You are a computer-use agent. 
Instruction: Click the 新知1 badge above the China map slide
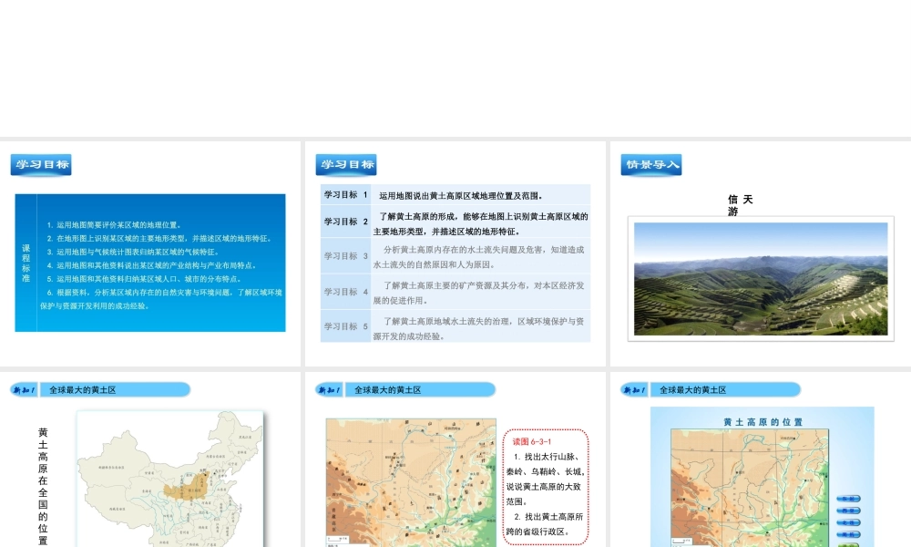pos(24,390)
